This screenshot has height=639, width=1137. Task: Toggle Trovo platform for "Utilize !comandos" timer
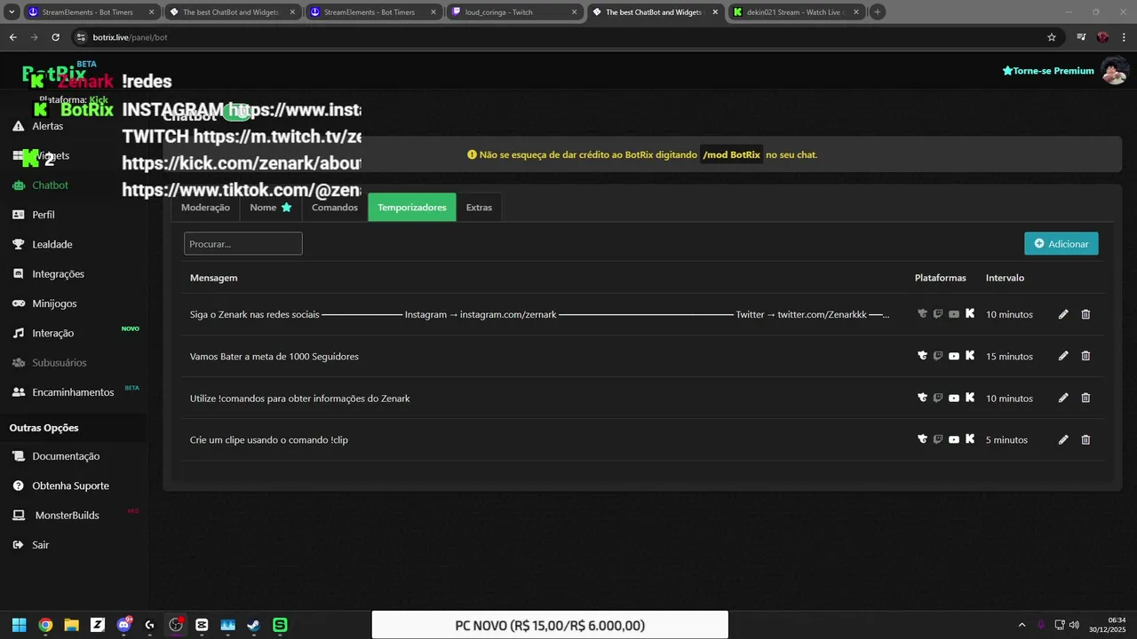point(923,398)
